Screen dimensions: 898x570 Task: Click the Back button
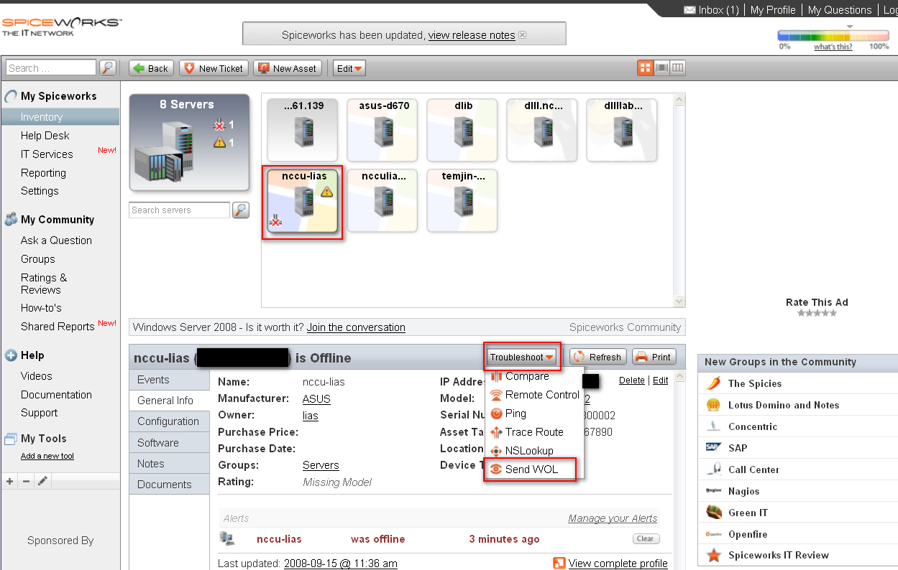pyautogui.click(x=151, y=68)
